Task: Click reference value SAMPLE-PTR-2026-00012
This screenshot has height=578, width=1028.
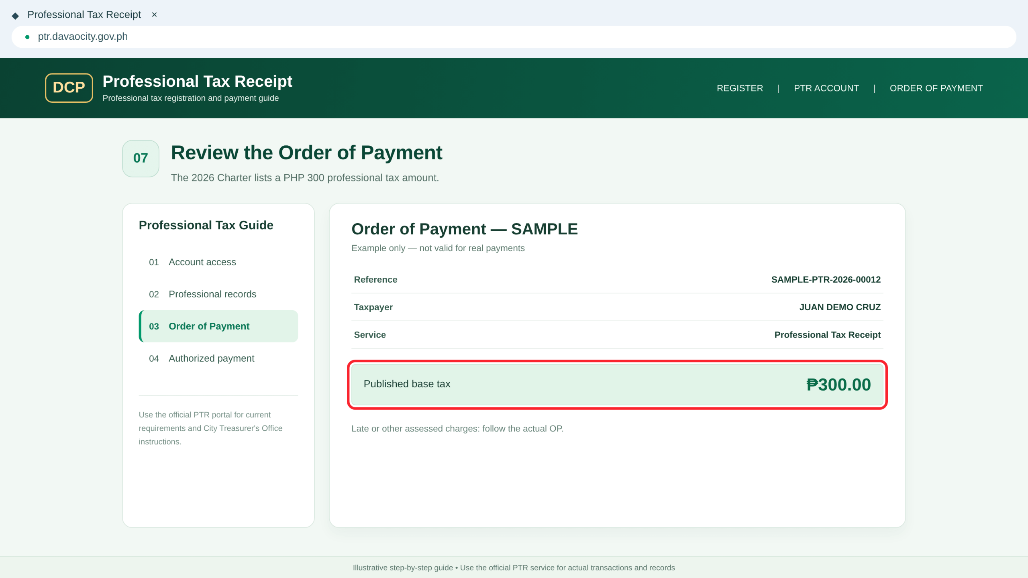Action: coord(826,280)
